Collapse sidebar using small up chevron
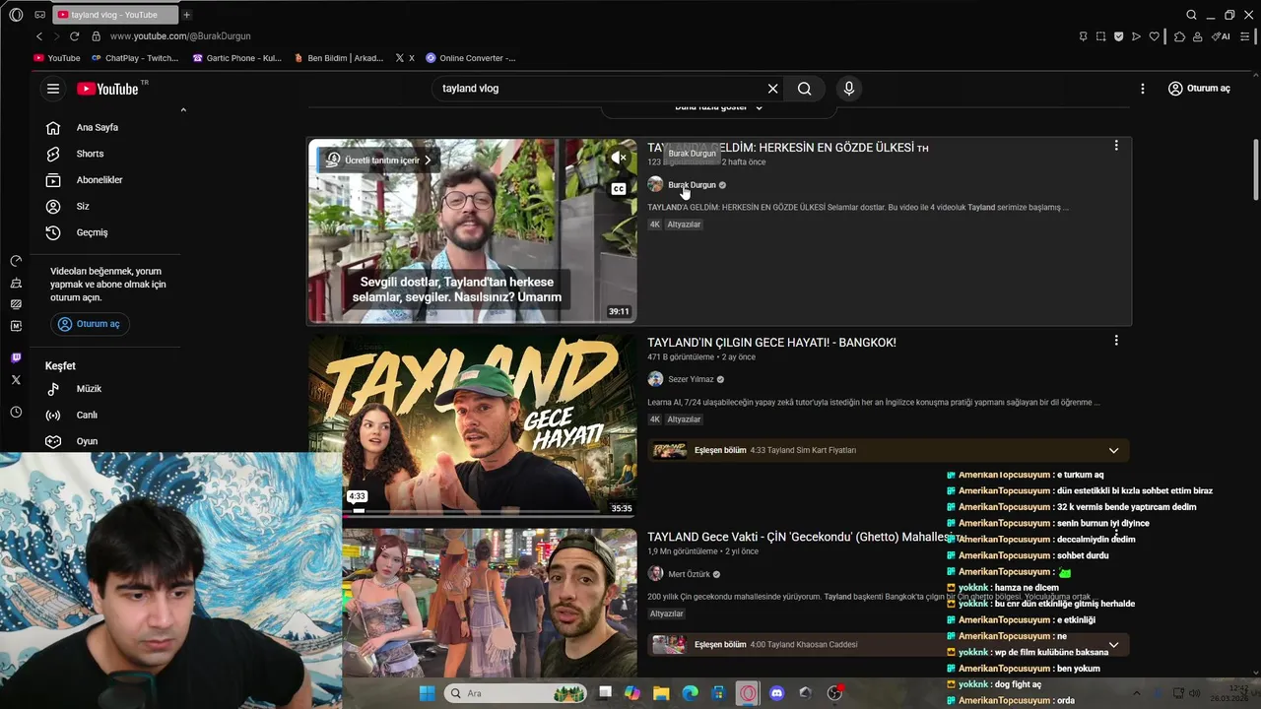 (x=183, y=110)
